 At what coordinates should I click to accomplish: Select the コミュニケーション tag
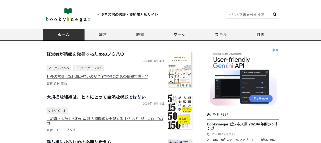pyautogui.click(x=88, y=68)
